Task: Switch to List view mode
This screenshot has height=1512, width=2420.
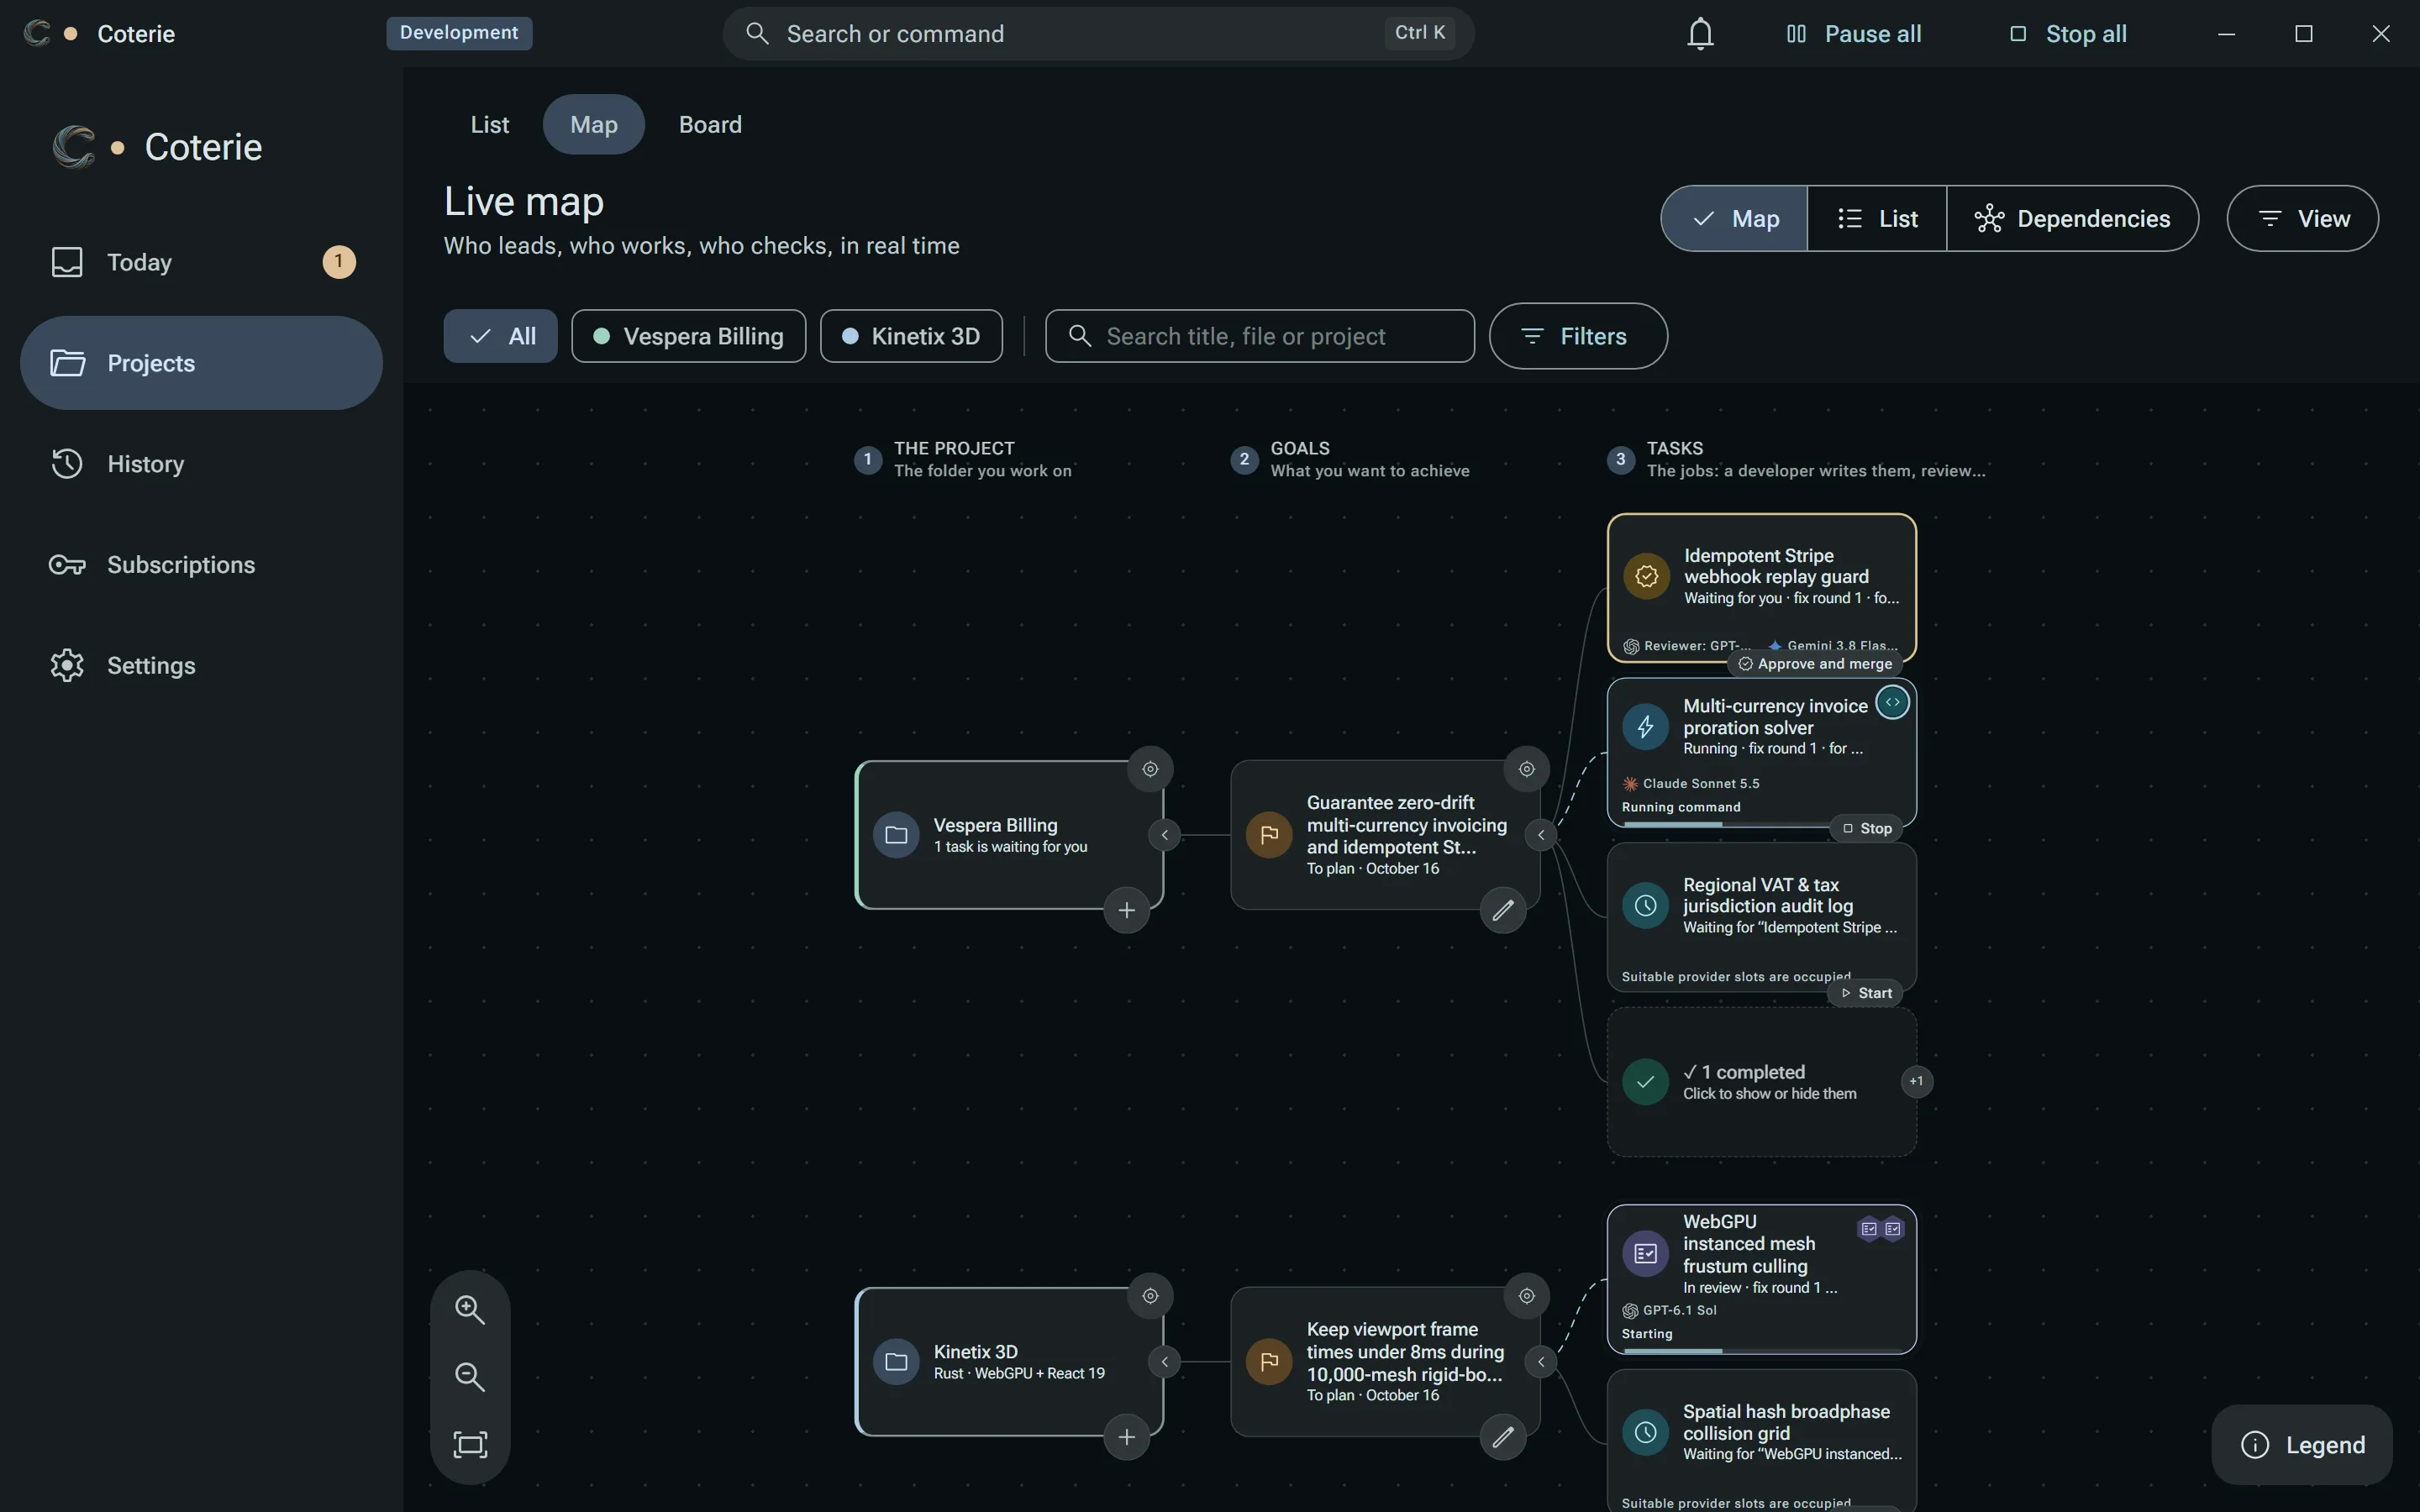Action: (1877, 218)
